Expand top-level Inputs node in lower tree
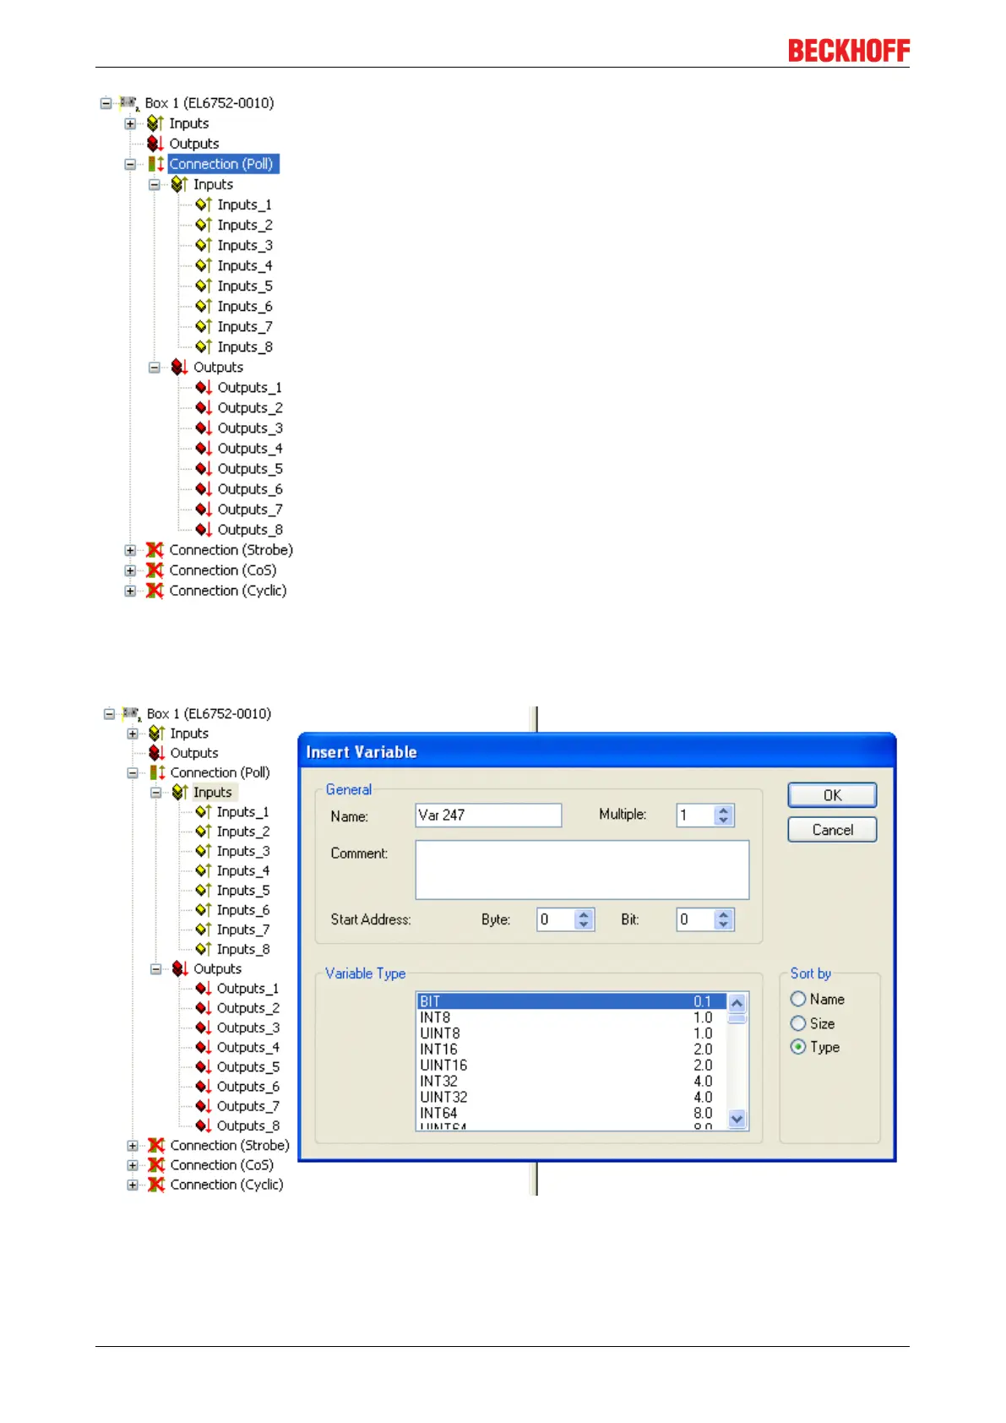The height and width of the screenshot is (1423, 1006). pyautogui.click(x=133, y=733)
